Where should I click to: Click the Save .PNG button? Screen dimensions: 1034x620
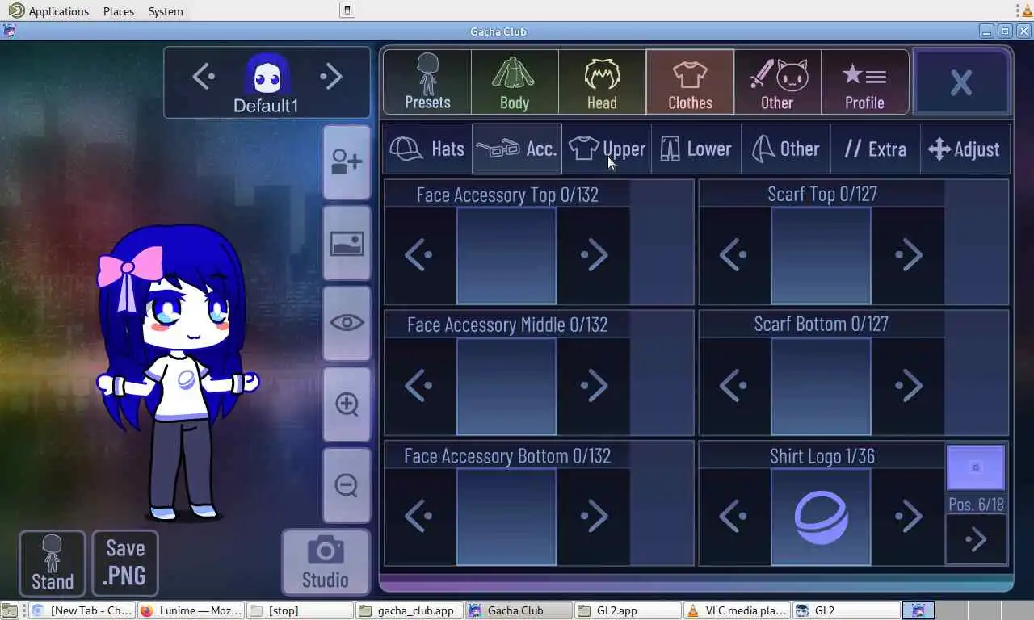point(125,563)
